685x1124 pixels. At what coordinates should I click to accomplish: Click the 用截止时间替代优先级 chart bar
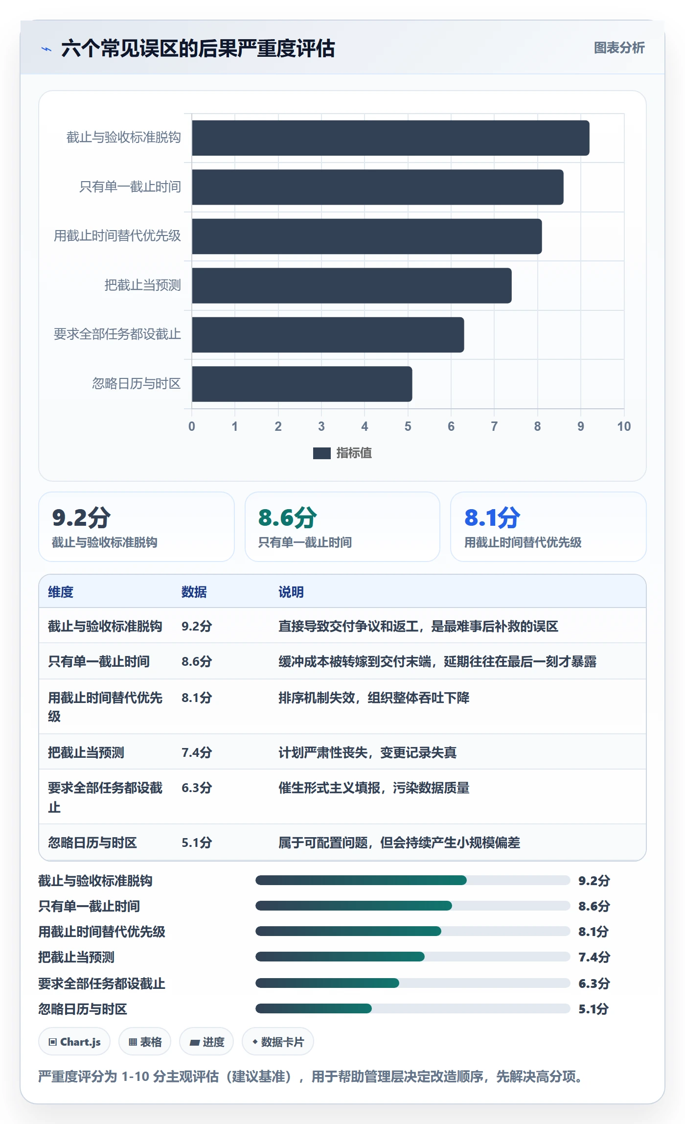tap(366, 236)
